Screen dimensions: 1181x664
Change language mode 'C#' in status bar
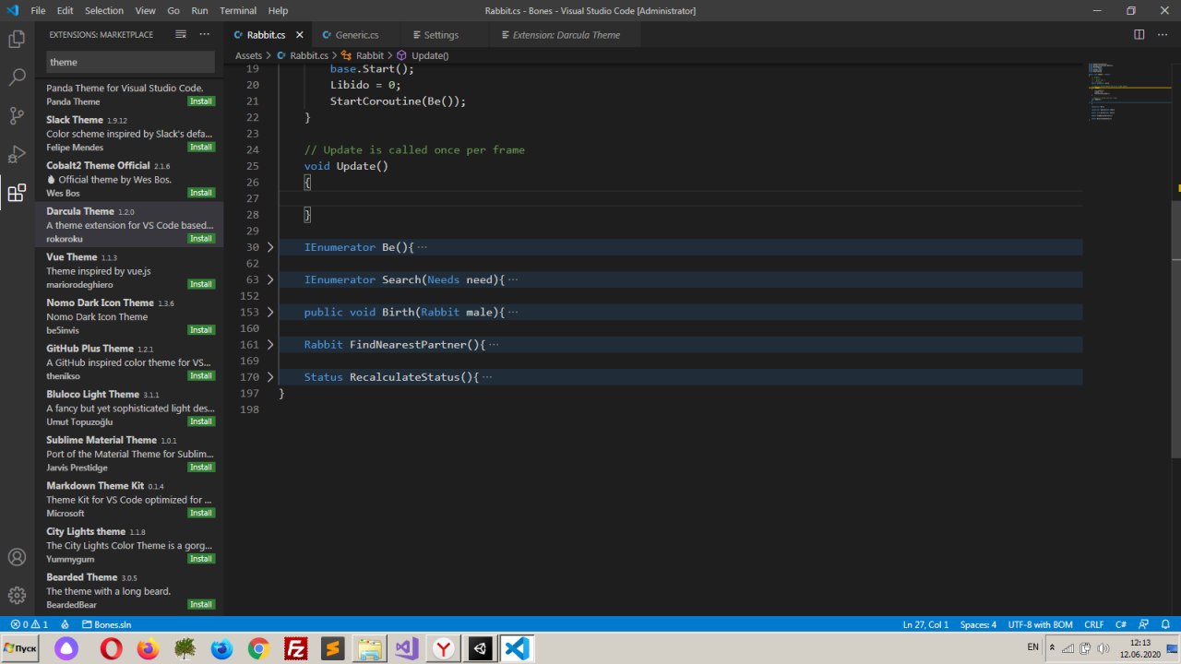pyautogui.click(x=1121, y=624)
